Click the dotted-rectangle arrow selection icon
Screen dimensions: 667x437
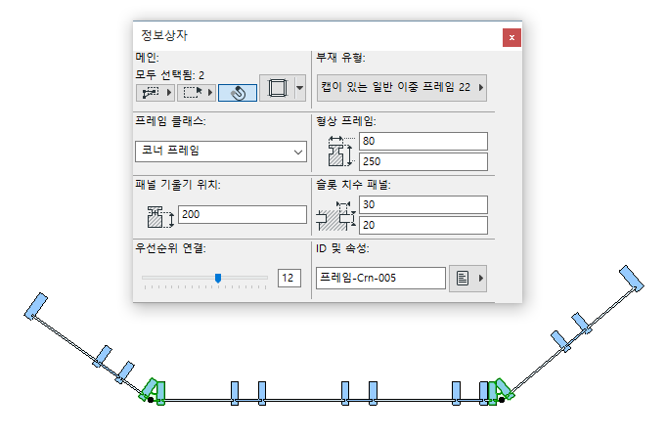194,92
